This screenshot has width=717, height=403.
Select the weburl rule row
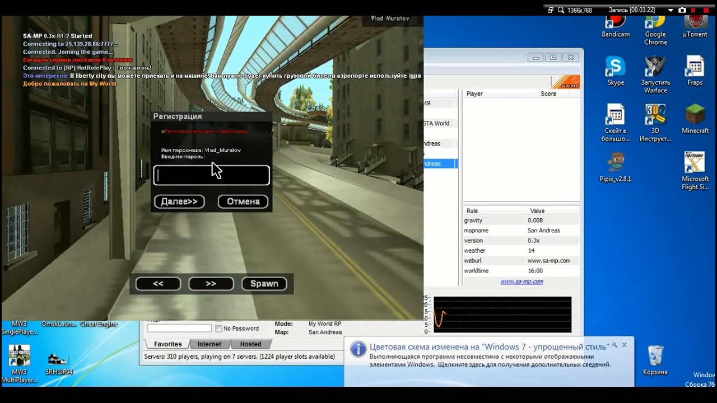click(522, 261)
